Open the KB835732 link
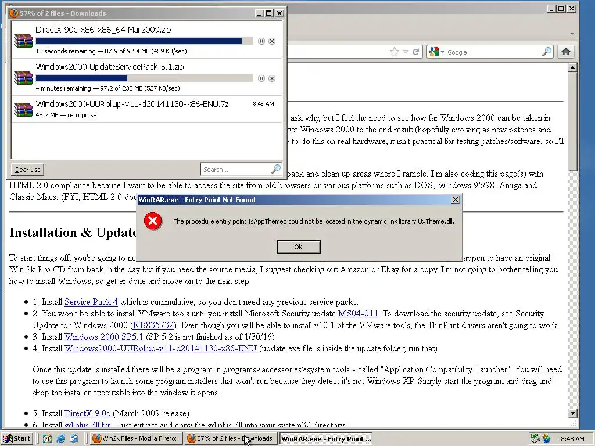Image resolution: width=595 pixels, height=446 pixels. point(153,325)
